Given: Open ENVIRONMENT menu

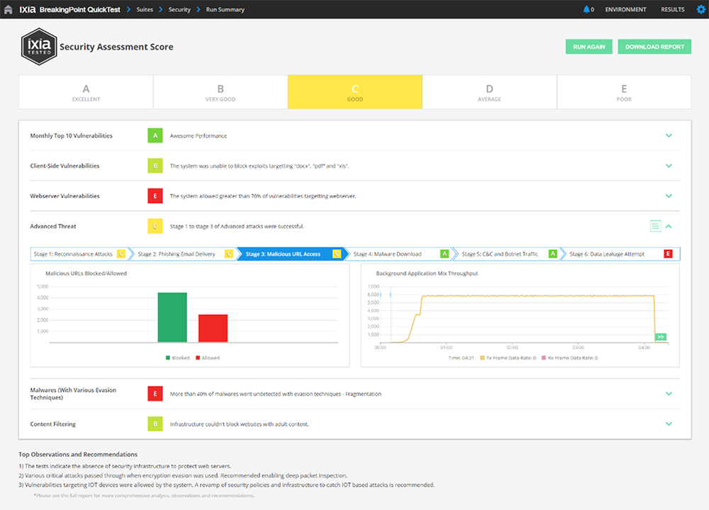Looking at the screenshot, I should point(626,9).
